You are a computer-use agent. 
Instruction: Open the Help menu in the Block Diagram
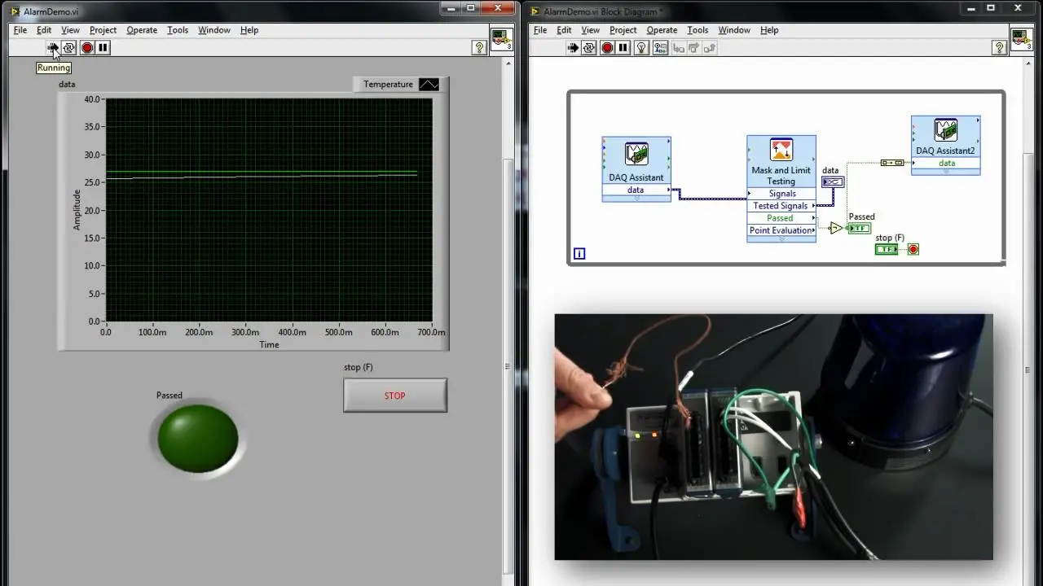pos(769,30)
